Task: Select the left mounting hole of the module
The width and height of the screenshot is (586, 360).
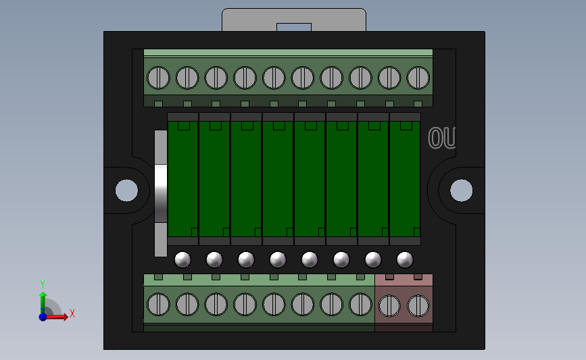Action: coord(126,190)
